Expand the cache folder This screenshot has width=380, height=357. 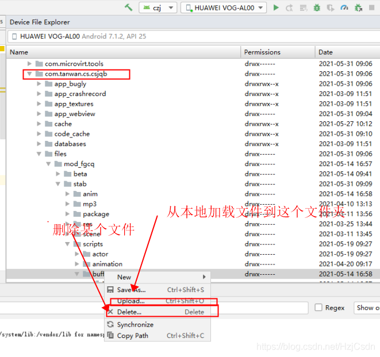39,124
